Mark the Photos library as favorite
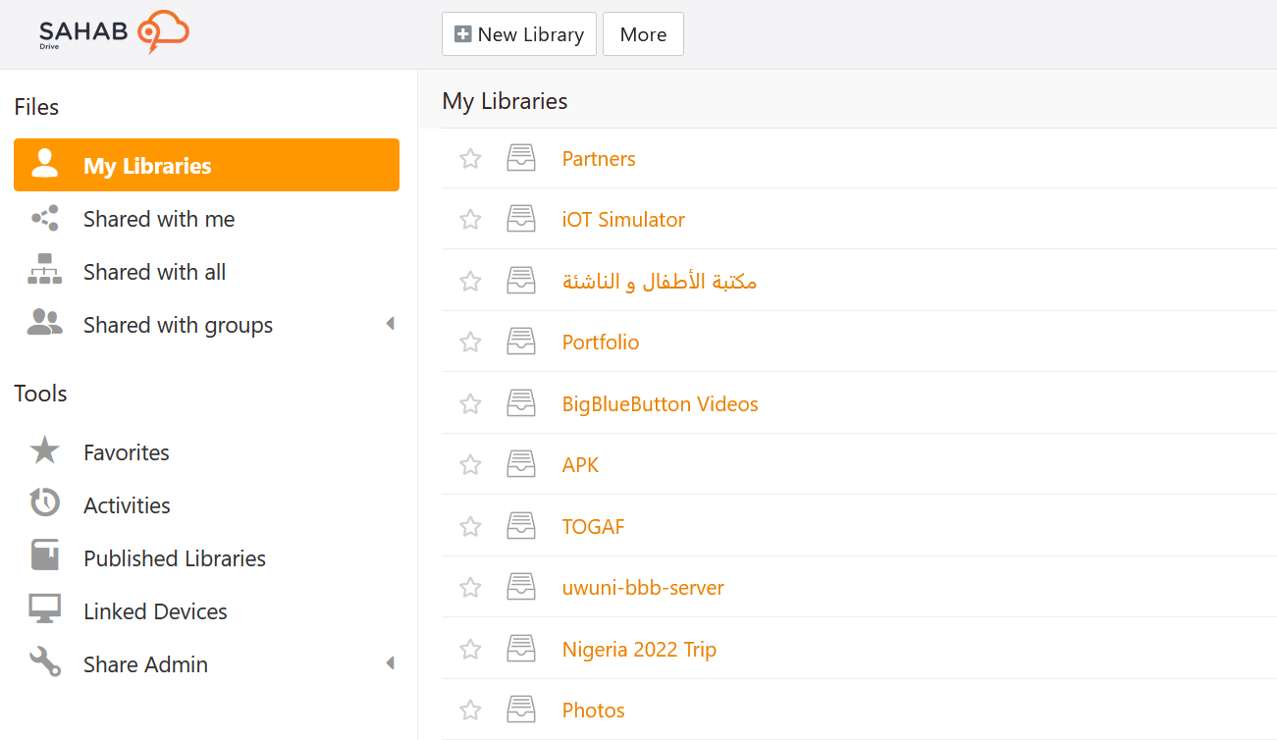 (471, 710)
